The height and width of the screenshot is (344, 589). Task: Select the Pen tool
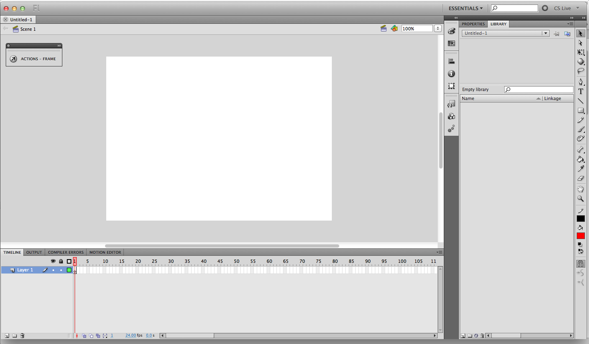(580, 82)
